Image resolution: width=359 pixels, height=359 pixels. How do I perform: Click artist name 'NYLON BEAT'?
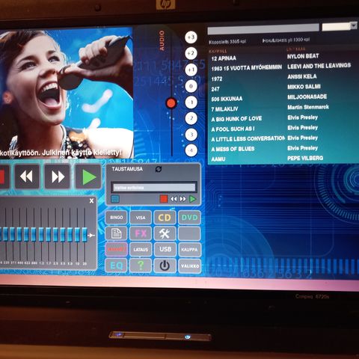(x=303, y=56)
